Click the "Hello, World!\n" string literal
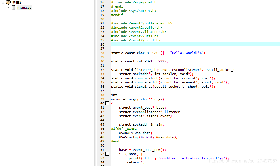Viewport: 280px width, 166px height. tap(187, 53)
